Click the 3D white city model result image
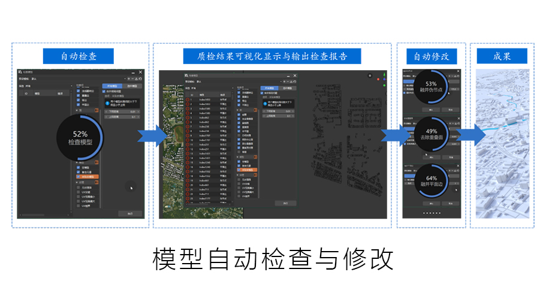This screenshot has height=296, width=546. pos(502,144)
